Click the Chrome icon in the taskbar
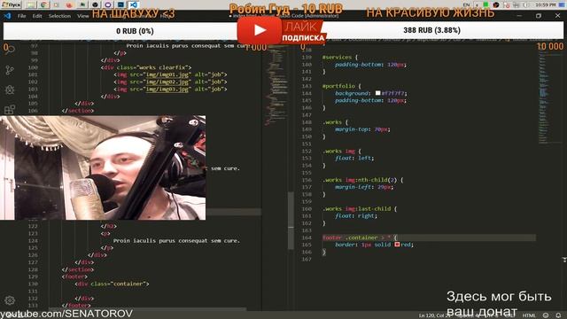The width and height of the screenshot is (567, 319). (x=43, y=4)
